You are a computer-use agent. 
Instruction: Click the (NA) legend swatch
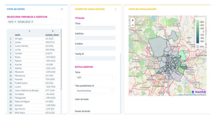pyautogui.click(x=198, y=47)
